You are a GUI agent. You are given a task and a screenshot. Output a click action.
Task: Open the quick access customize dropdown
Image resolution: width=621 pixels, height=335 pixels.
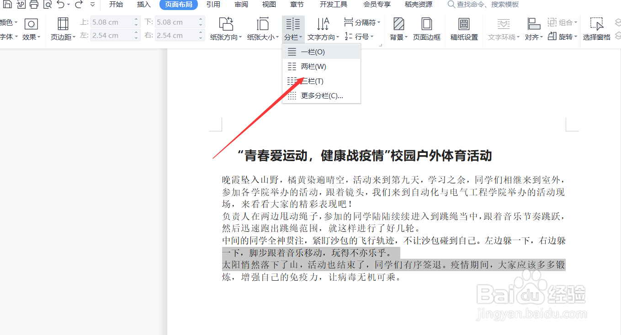pos(93,5)
